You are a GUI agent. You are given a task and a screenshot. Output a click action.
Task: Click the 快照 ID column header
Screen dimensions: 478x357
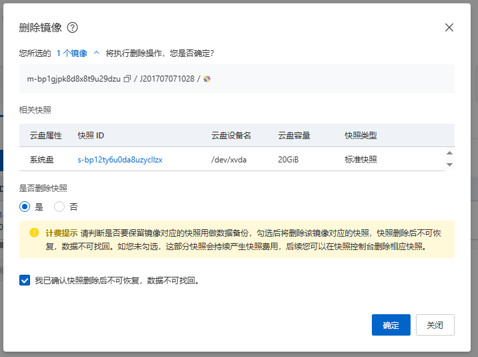(91, 136)
